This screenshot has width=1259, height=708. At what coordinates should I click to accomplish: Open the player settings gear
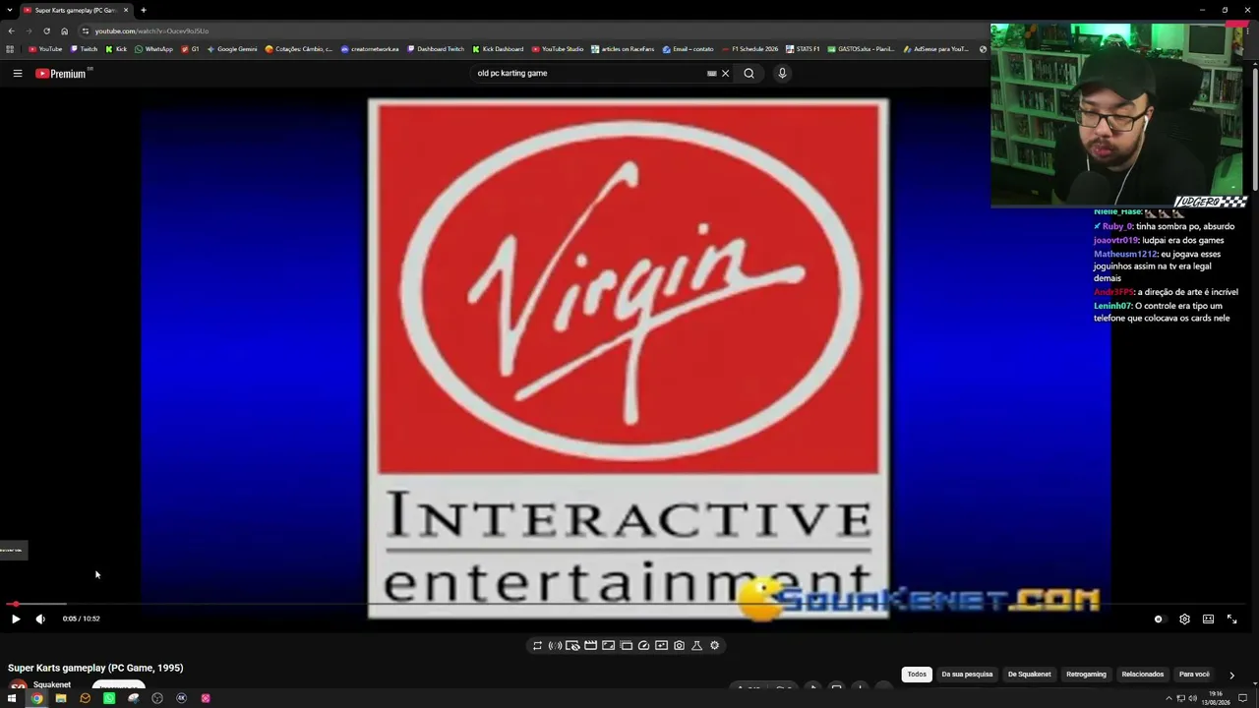(x=1184, y=619)
